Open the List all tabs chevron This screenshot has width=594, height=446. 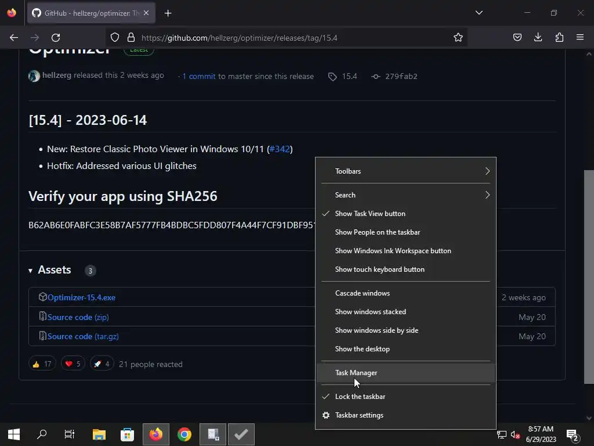click(479, 13)
